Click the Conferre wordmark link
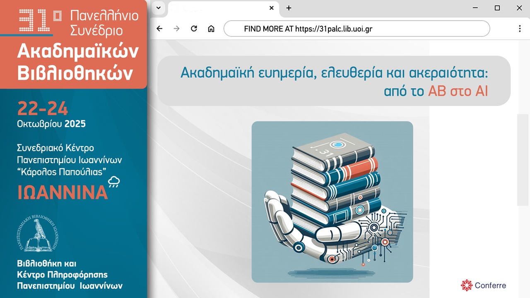 point(490,285)
